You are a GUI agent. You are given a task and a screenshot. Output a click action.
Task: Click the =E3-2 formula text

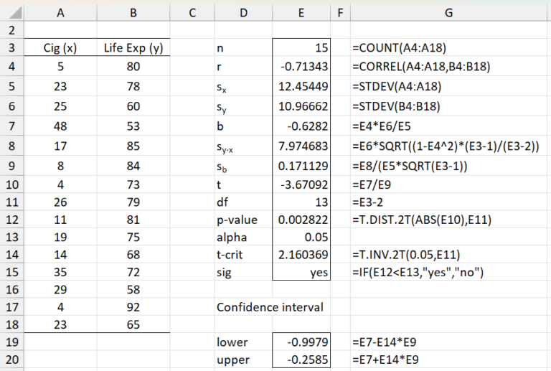tap(367, 202)
